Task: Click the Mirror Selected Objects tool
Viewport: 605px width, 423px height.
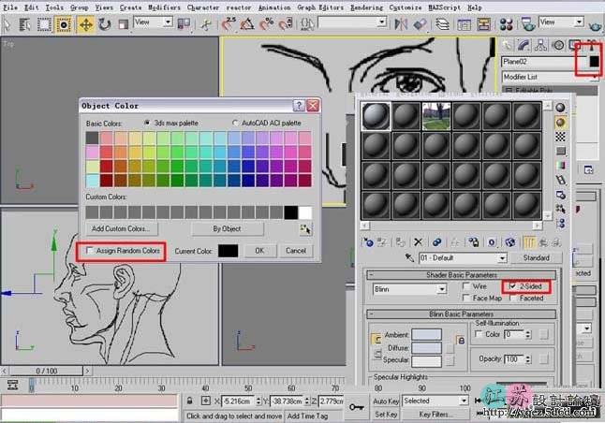Action: click(401, 24)
